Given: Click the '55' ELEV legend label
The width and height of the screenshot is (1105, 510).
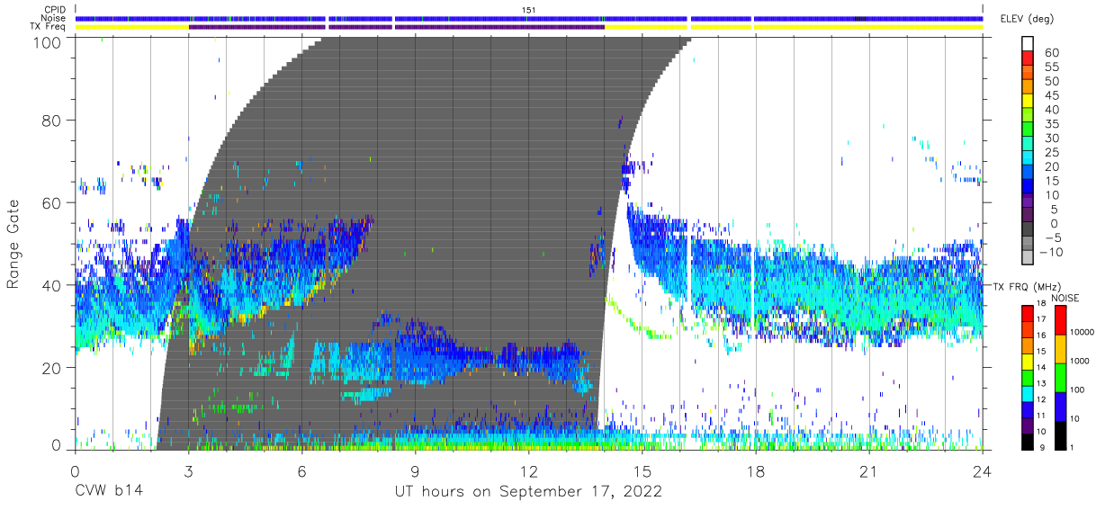Looking at the screenshot, I should click(1051, 67).
